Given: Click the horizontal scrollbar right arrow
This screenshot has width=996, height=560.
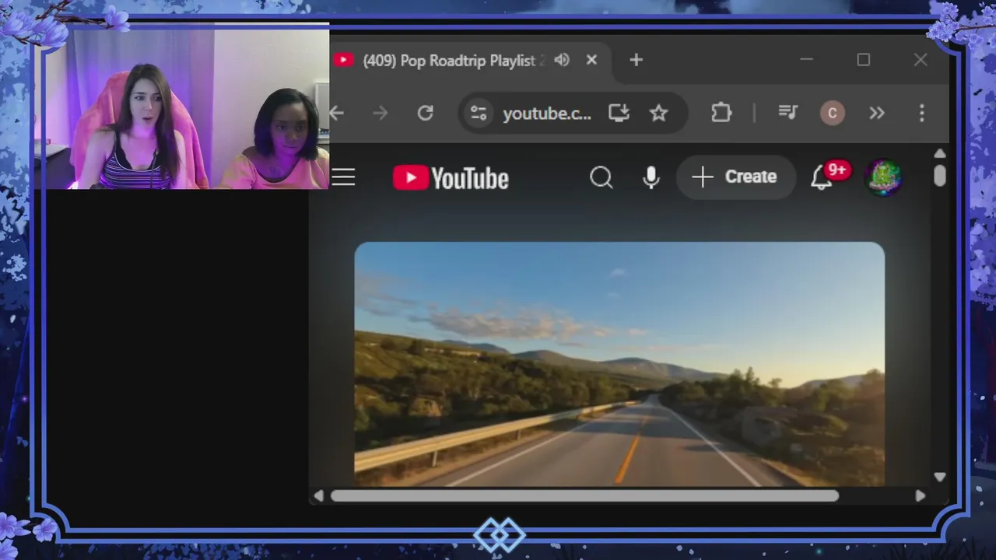Looking at the screenshot, I should point(921,495).
